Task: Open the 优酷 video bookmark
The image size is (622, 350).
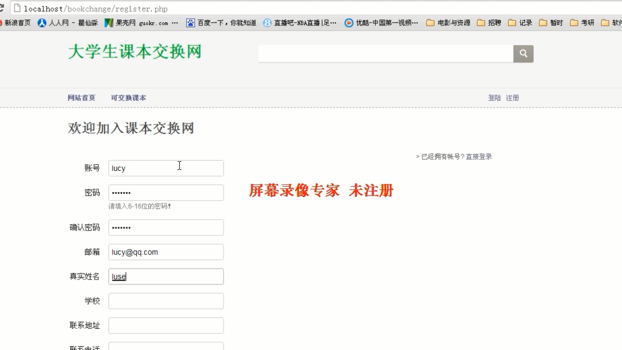Action: click(x=381, y=23)
